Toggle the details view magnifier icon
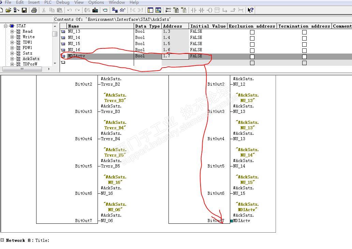This screenshot has width=352, height=249. click(x=158, y=10)
